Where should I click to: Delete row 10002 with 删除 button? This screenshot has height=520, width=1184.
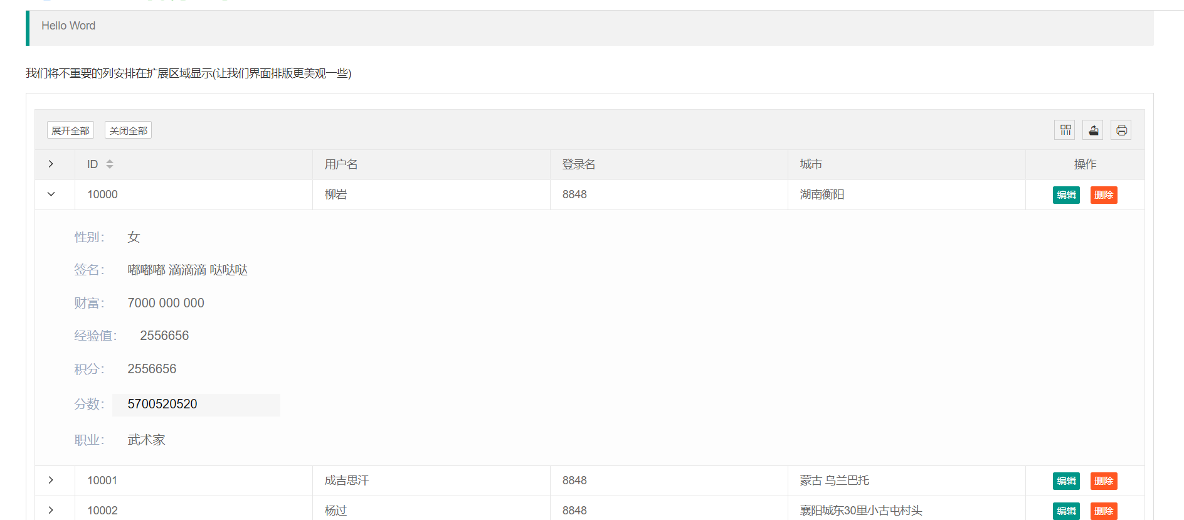pos(1104,511)
